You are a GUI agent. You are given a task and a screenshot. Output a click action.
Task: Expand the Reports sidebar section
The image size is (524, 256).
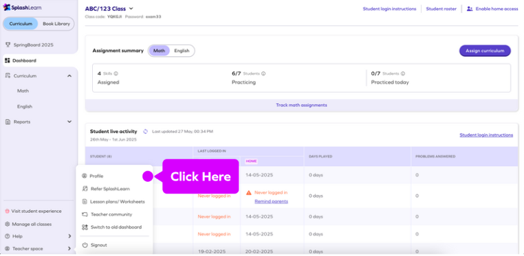point(69,122)
